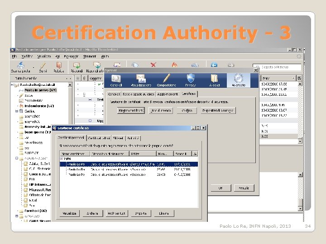
Task: Click the Rispondi a tutti icon
Action: (97, 65)
